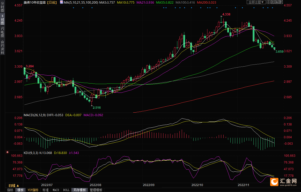Viewport: 301px width, 192px height.
Task: Apply the BOLL template
Action: coord(66,190)
